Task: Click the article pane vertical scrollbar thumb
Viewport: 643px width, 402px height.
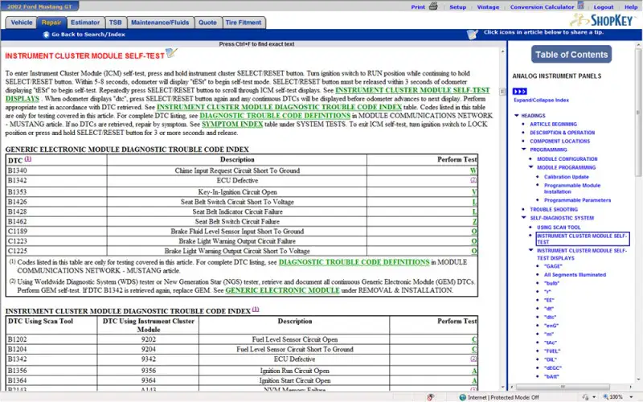Action: pos(502,92)
